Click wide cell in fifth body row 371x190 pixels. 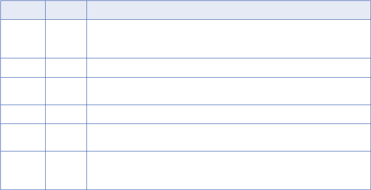229,137
